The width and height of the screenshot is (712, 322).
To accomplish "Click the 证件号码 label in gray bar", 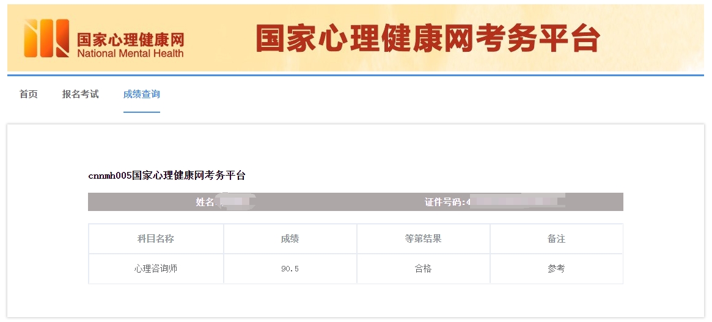I will pyautogui.click(x=445, y=202).
